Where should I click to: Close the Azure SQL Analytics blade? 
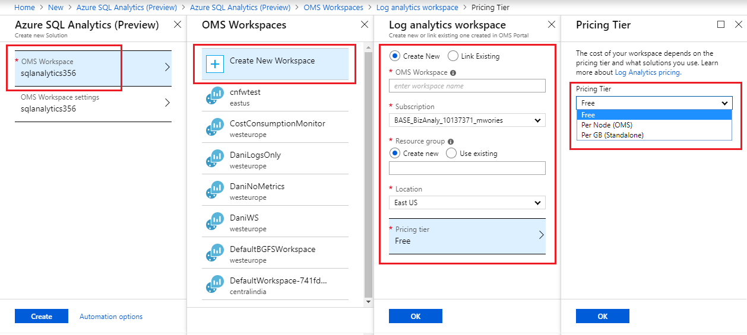pyautogui.click(x=177, y=24)
